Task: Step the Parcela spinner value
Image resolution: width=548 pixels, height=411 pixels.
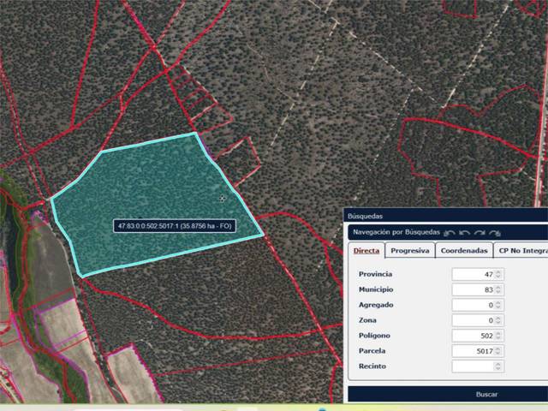Action: click(498, 351)
